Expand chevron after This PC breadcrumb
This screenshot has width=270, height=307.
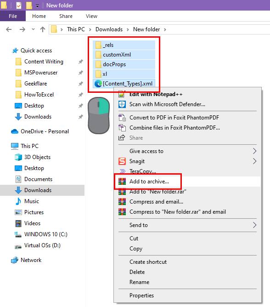click(90, 29)
